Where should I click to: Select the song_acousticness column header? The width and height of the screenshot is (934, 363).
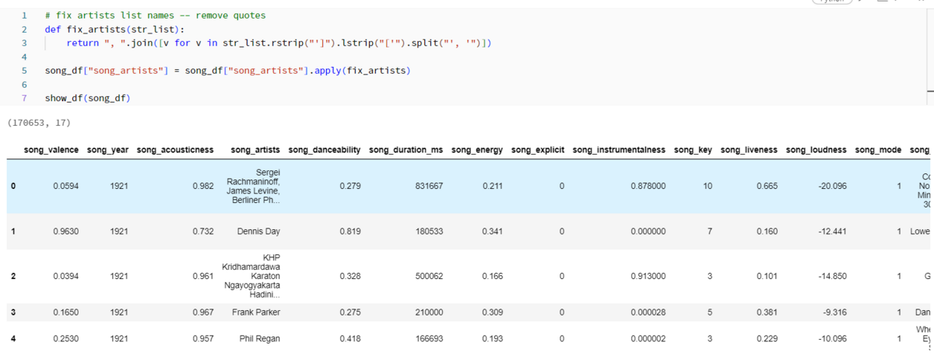(x=175, y=149)
